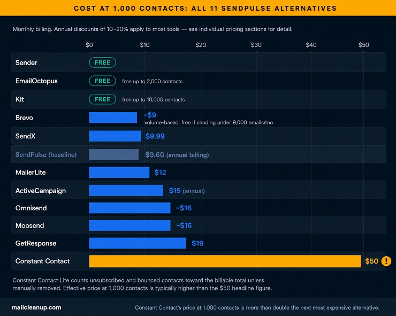396x316 pixels.
Task: Click the 'MailerLite' row label
Action: pos(31,172)
